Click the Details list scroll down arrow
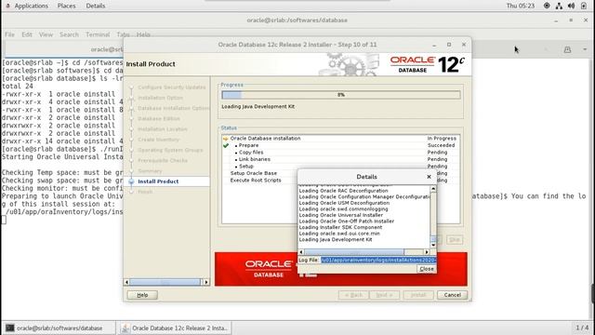595x335 pixels. (433, 246)
